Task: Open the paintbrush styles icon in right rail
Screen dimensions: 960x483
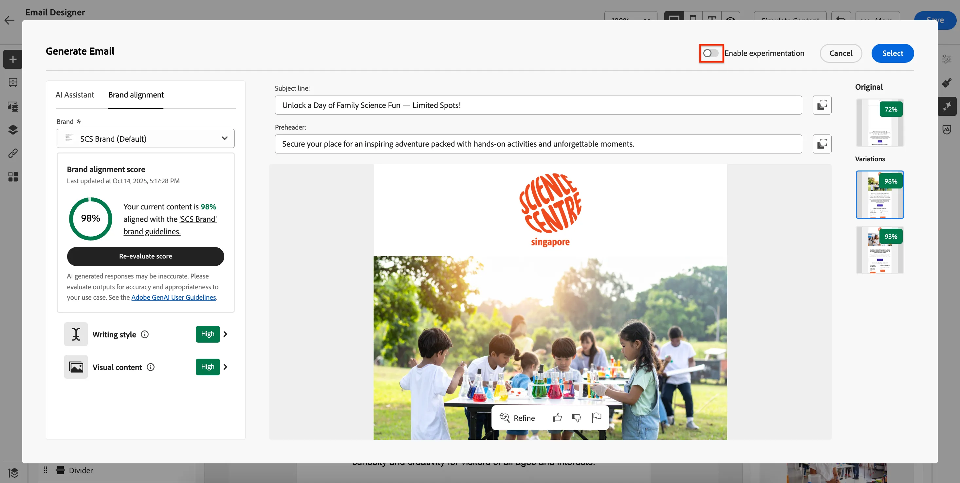Action: click(947, 83)
